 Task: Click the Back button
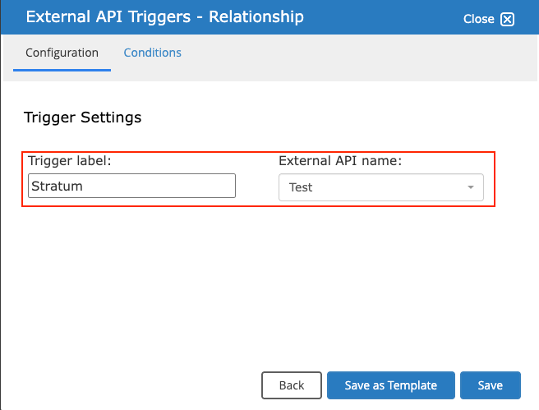point(292,385)
